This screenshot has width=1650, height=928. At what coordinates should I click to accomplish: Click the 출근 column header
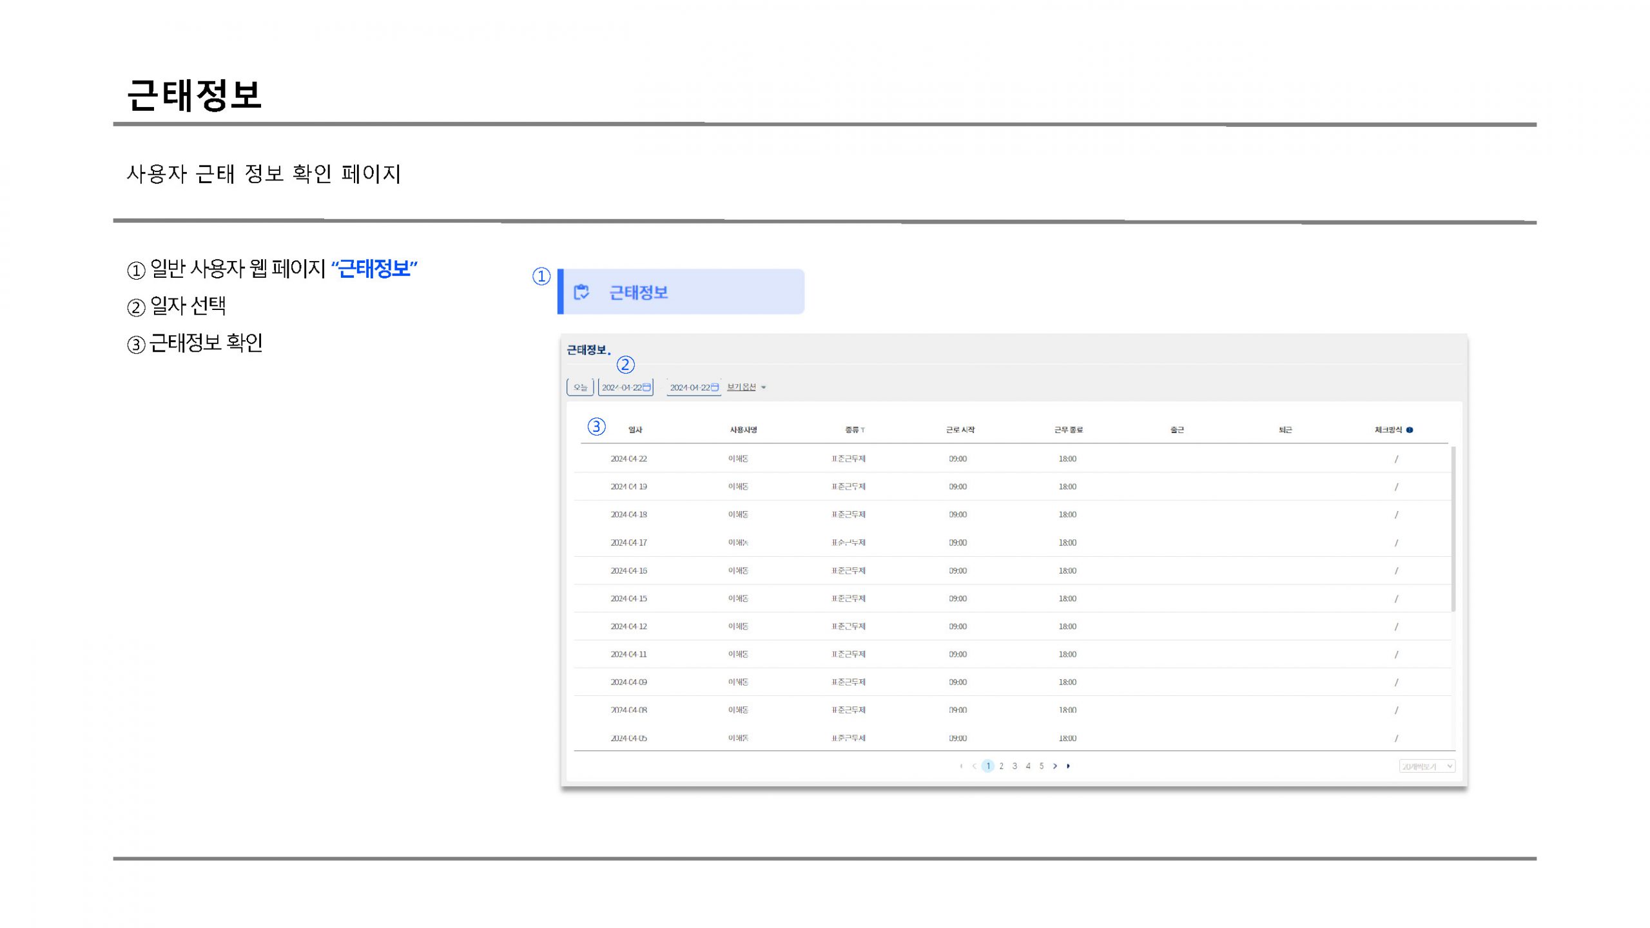[x=1177, y=430]
